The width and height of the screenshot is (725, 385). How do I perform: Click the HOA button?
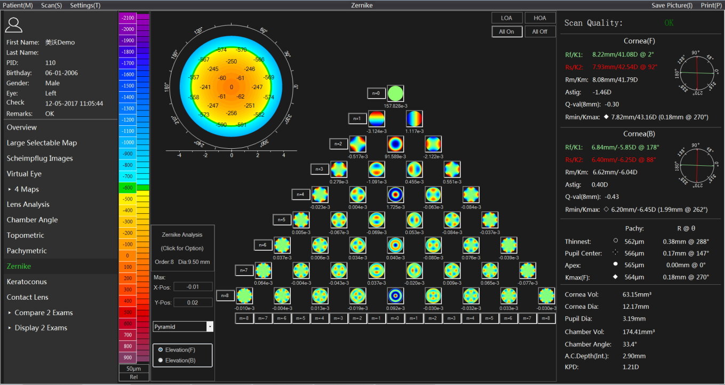pos(539,18)
